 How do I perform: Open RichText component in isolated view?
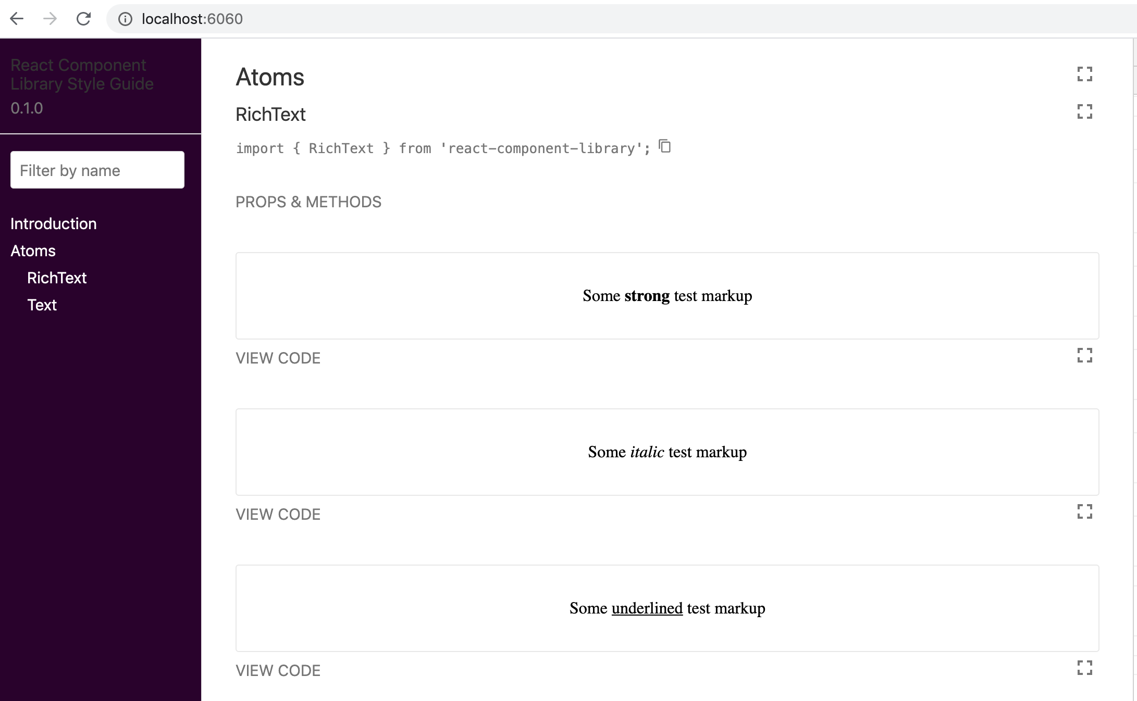[1084, 111]
